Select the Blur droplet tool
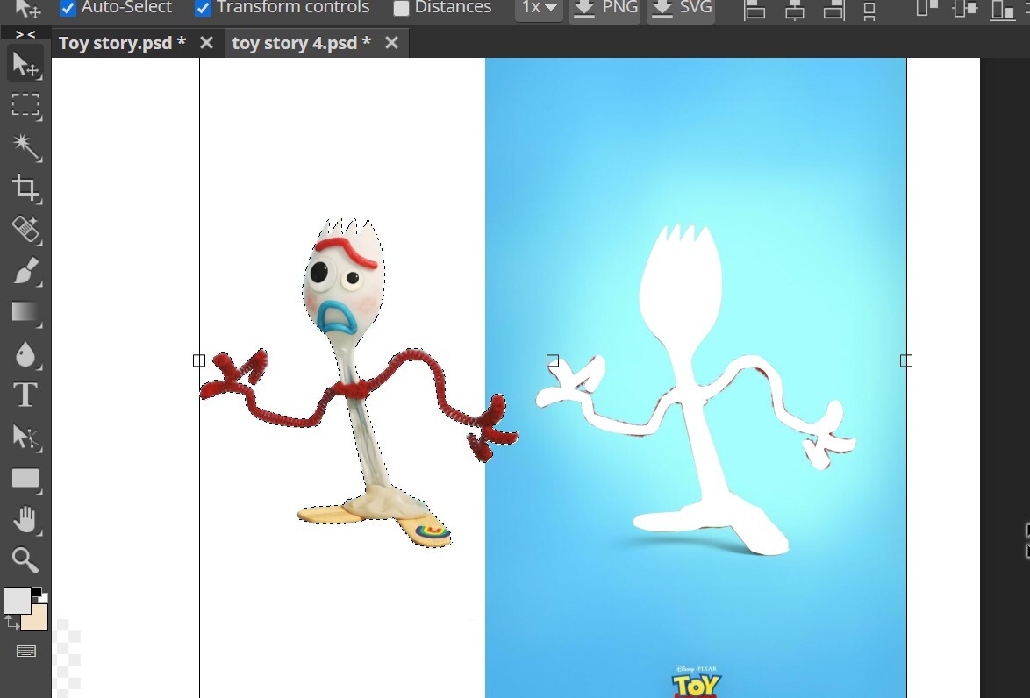Screen dimensions: 1030x698 25,353
